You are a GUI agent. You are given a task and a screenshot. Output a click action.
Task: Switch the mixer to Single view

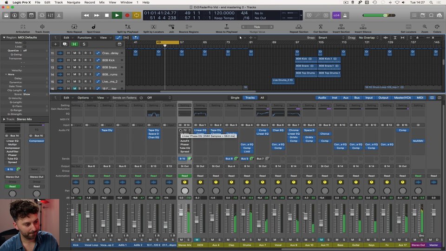(235, 98)
